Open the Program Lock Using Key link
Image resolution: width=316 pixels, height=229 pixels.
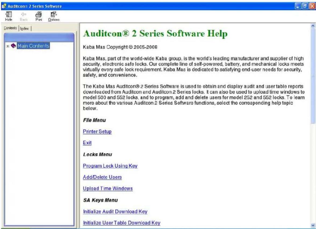point(110,166)
